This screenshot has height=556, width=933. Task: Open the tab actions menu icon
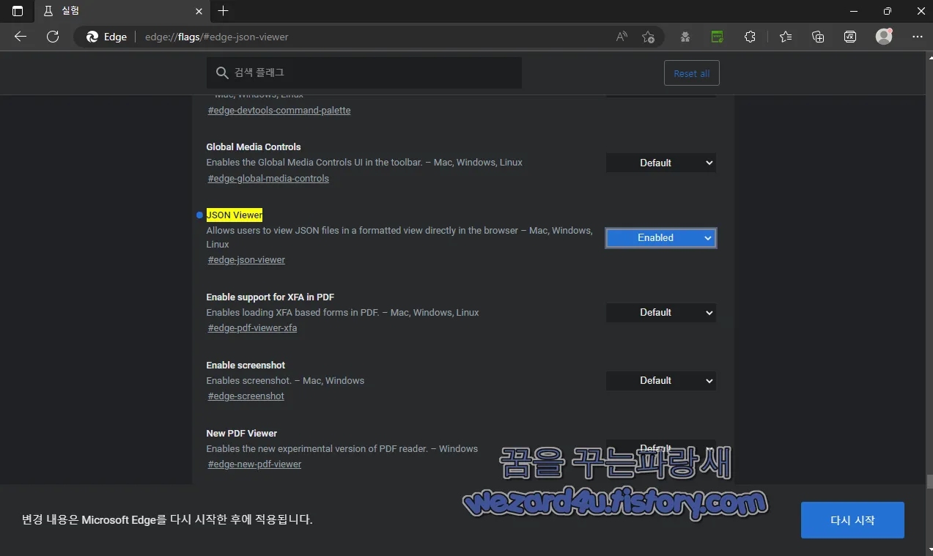coord(18,11)
